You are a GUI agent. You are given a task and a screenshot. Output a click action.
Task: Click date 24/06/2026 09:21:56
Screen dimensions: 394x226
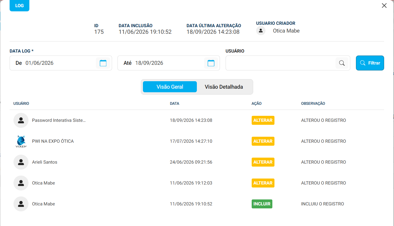191,162
